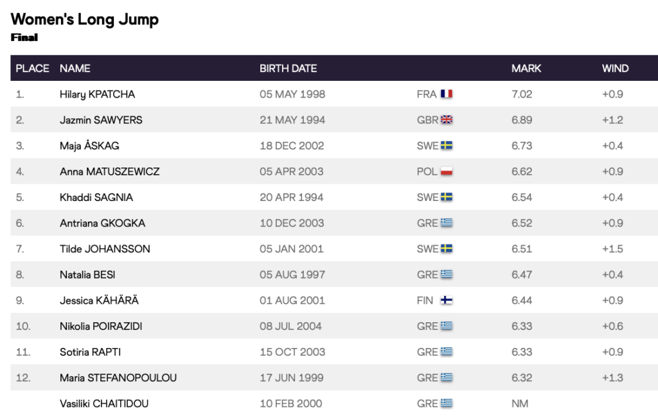The height and width of the screenshot is (416, 658).
Task: Click the Greek flag beside Vasiliki Chaitidou
Action: point(447,403)
